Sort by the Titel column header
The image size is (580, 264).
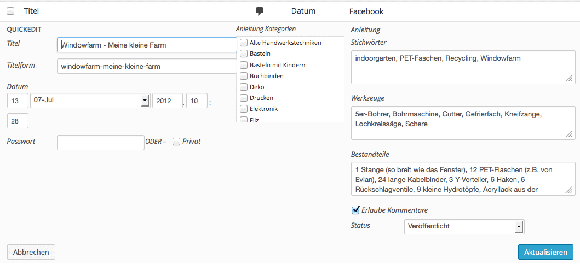coord(31,11)
